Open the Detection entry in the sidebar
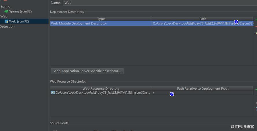This screenshot has width=257, height=131. click(x=7, y=26)
